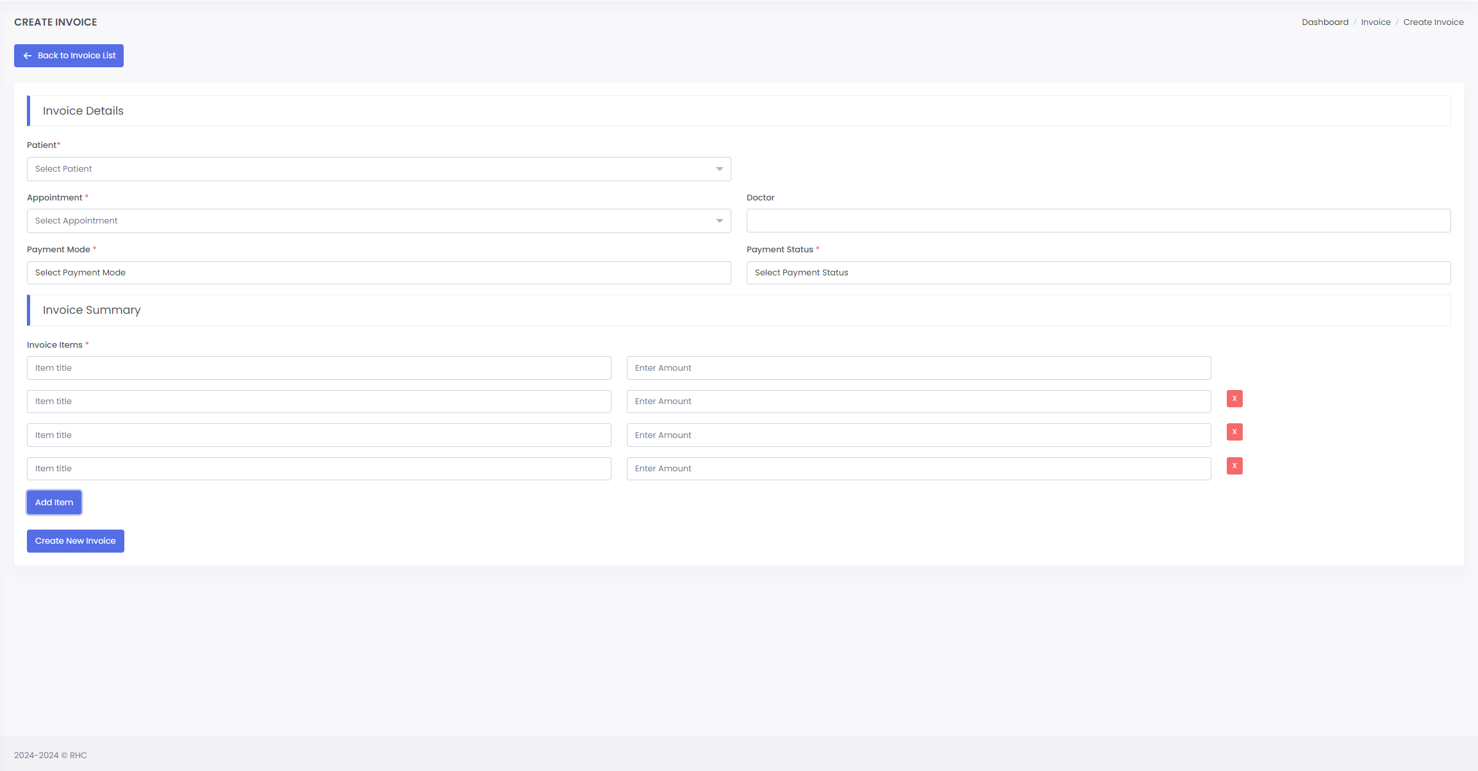
Task: Click the Add Item button
Action: click(54, 503)
